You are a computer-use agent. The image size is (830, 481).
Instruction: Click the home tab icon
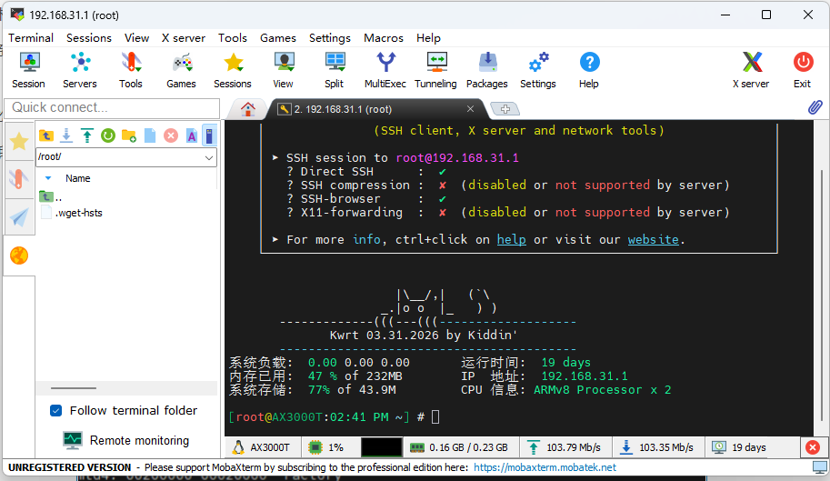248,109
